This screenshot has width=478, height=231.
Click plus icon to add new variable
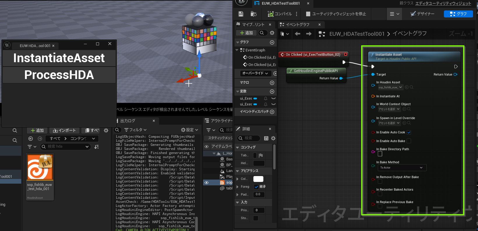tap(272, 92)
